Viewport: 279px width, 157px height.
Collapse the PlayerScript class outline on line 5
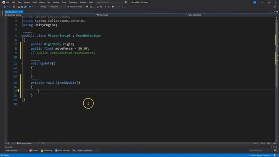[x=22, y=36]
